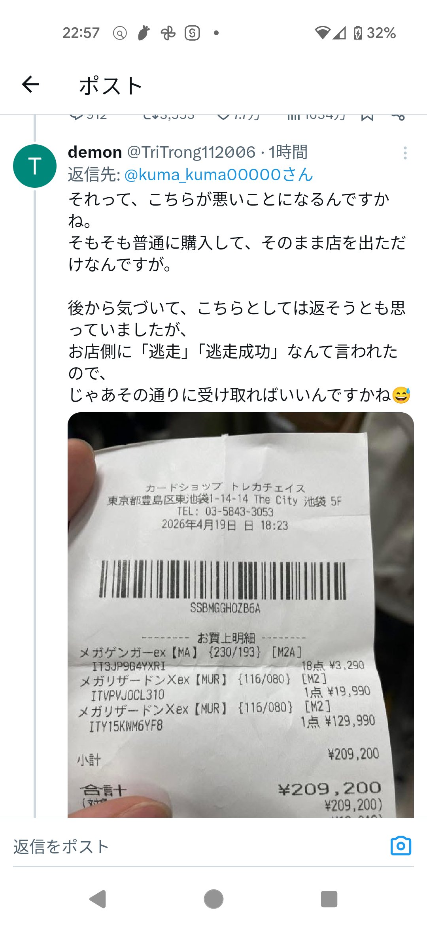Tap the battery 32% status indicator
Image resolution: width=427 pixels, height=925 pixels.
(374, 33)
